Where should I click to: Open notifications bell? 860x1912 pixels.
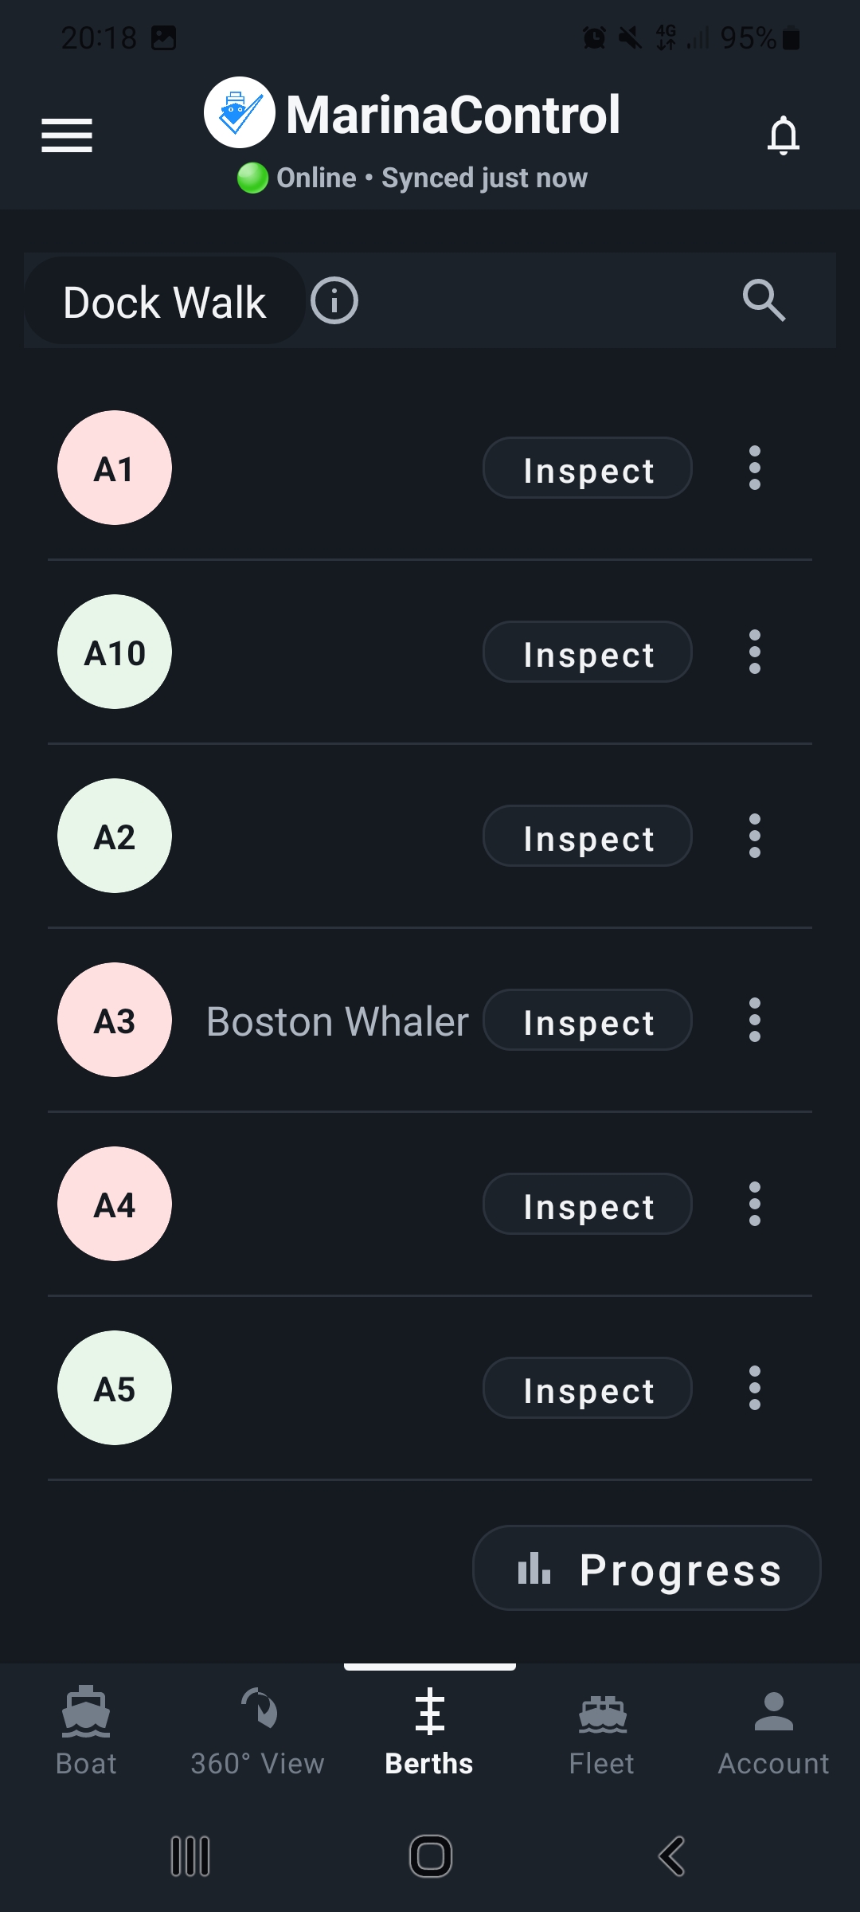click(784, 135)
